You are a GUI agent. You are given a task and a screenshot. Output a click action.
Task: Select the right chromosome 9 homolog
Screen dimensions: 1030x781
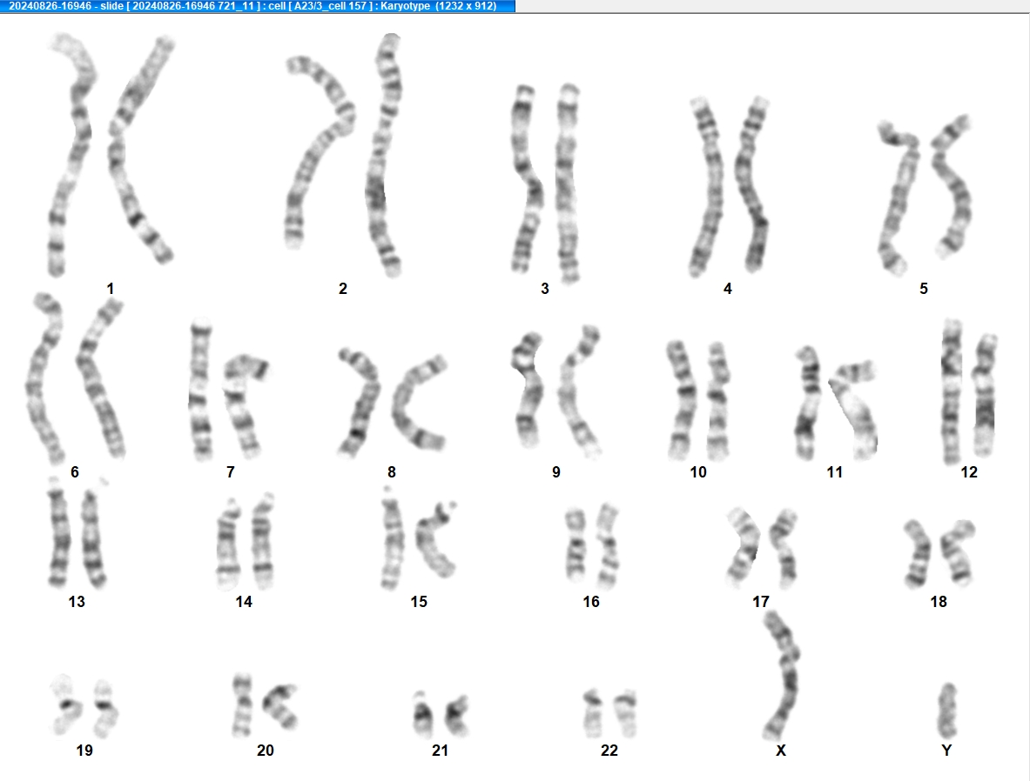(579, 391)
